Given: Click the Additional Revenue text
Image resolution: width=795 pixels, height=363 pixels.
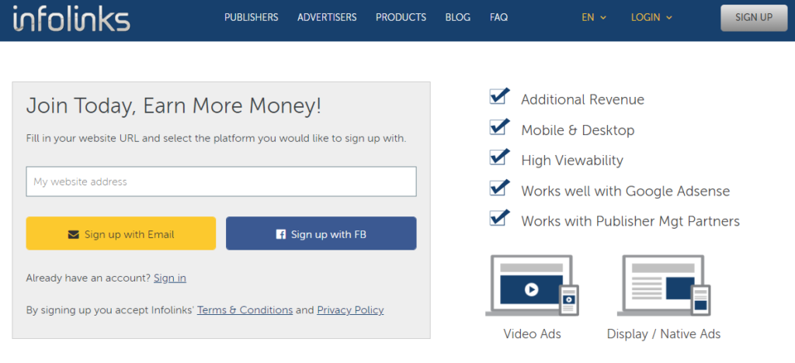Looking at the screenshot, I should point(582,100).
